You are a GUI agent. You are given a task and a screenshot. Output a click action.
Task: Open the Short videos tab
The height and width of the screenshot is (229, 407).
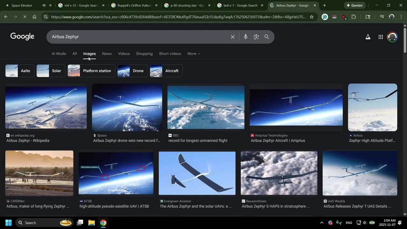pyautogui.click(x=170, y=54)
